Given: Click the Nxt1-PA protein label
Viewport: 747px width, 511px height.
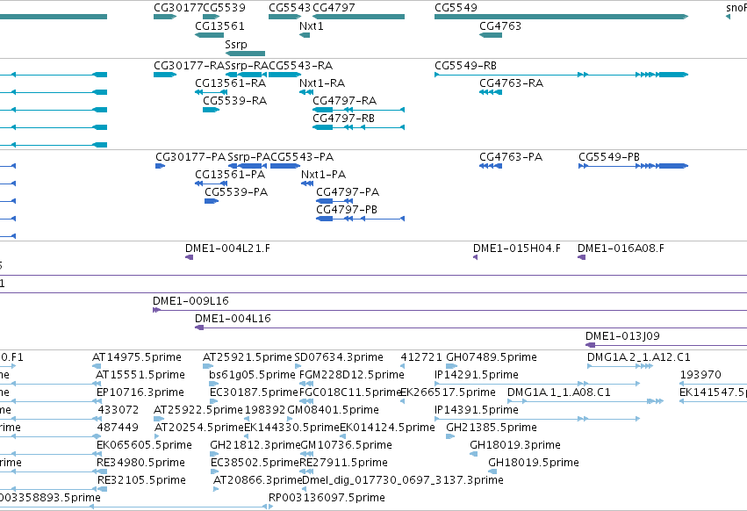Looking at the screenshot, I should coord(324,175).
